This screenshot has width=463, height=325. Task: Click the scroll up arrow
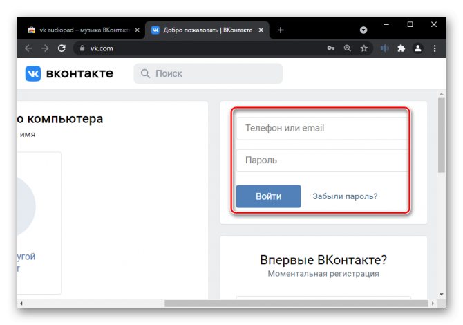click(442, 94)
